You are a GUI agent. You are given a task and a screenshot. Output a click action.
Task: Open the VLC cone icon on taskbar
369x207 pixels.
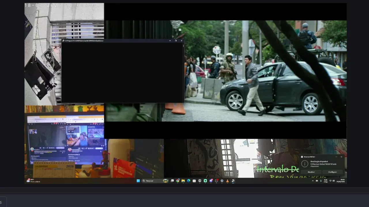point(227,181)
